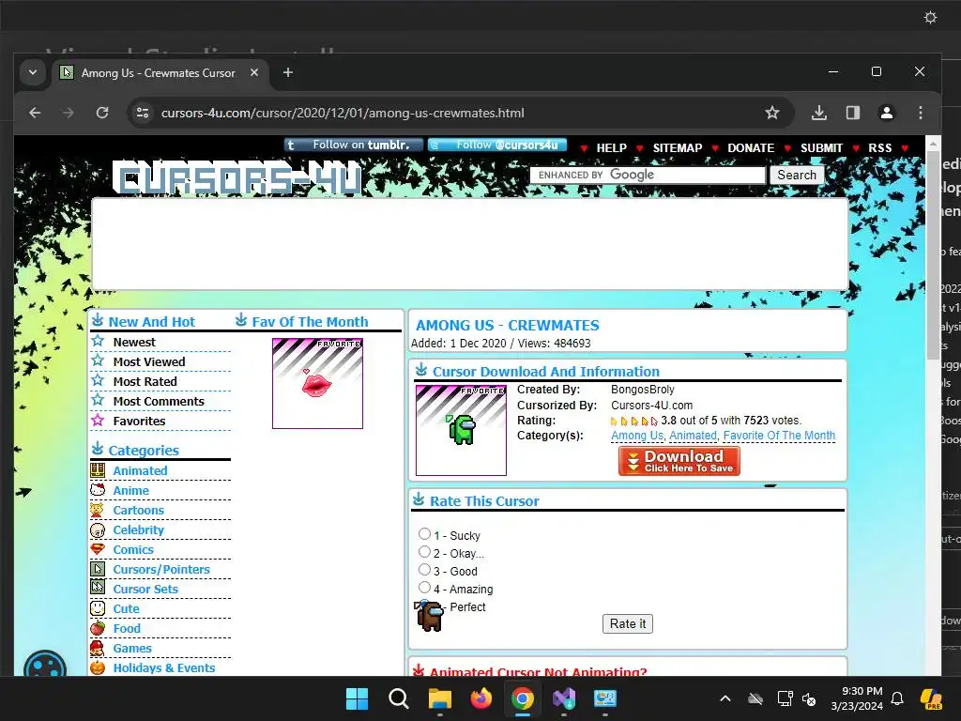961x721 pixels.
Task: Switch to Visual Studio in taskbar
Action: tap(564, 698)
